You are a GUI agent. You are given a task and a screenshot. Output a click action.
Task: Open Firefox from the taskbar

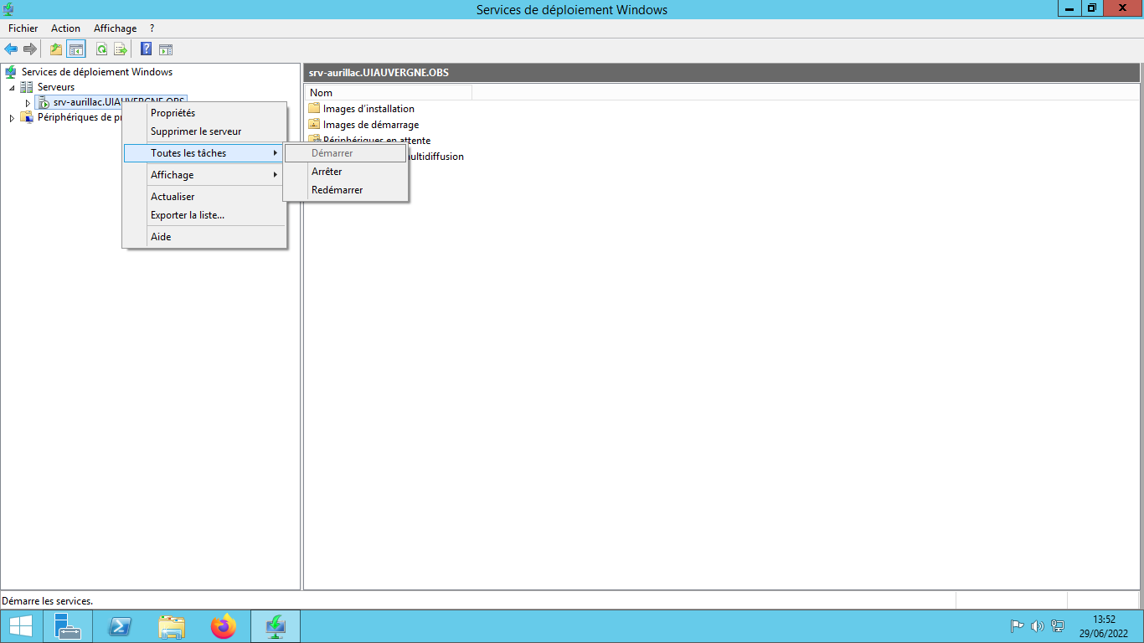(224, 626)
